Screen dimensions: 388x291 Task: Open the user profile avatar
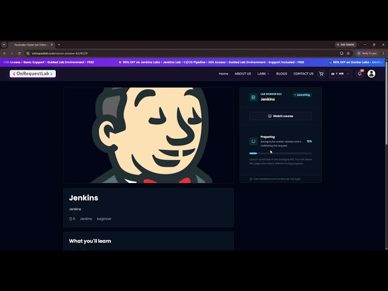pos(371,74)
